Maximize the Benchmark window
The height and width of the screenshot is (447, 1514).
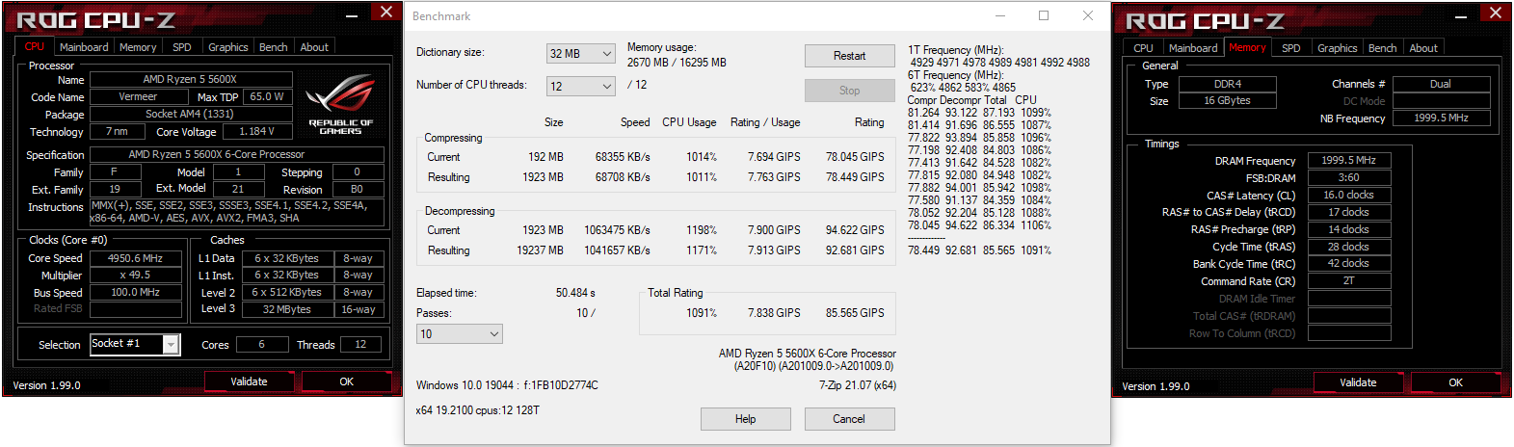point(1044,15)
